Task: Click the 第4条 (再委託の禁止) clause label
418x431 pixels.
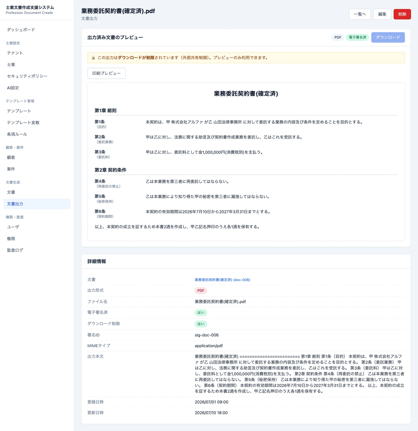Action: (x=107, y=184)
